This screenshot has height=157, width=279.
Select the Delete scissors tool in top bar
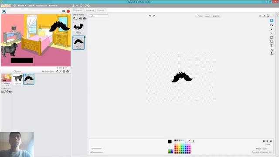(77, 6)
